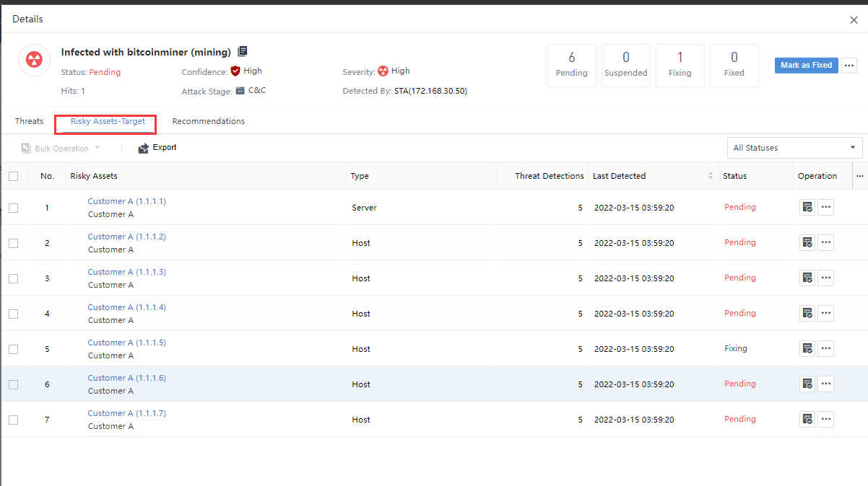
Task: Select the checkbox for row 4
Action: (x=14, y=314)
